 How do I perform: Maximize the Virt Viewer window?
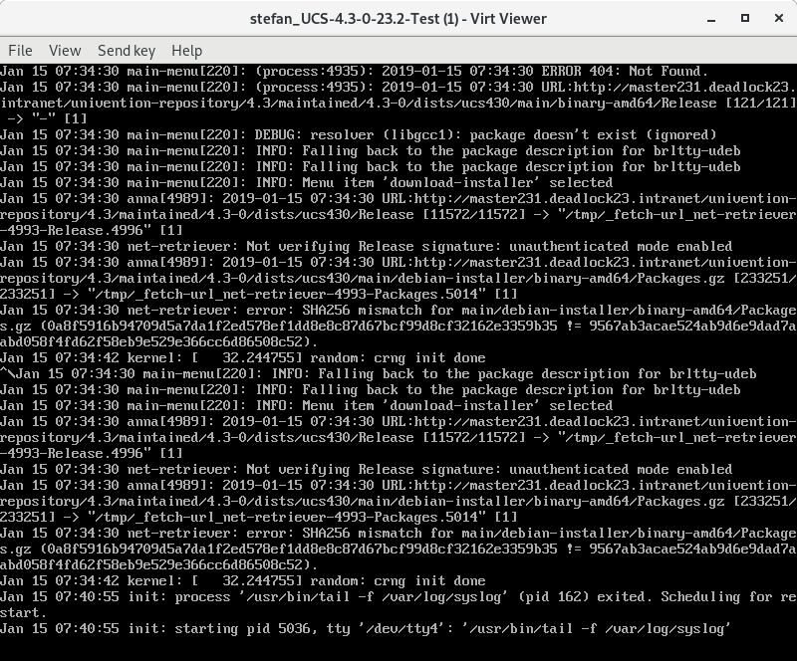coord(747,19)
